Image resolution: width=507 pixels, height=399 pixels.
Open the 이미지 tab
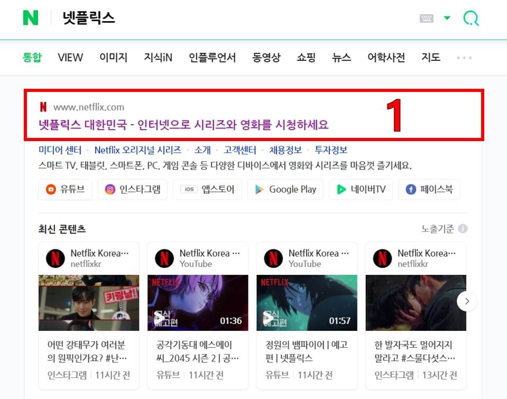114,58
